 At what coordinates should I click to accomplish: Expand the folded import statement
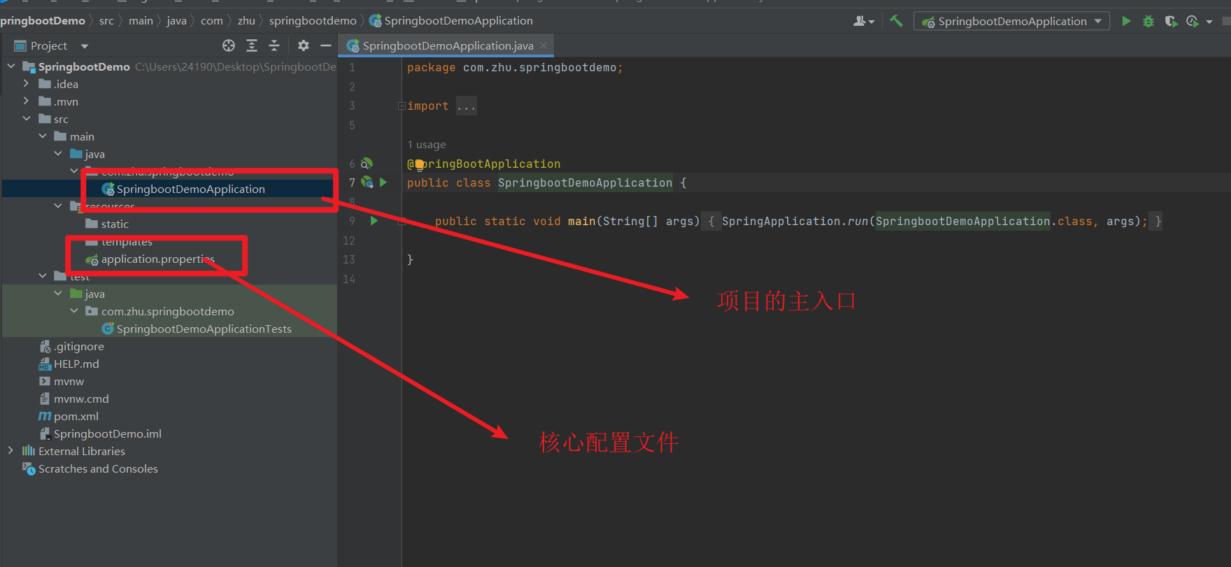pos(467,106)
